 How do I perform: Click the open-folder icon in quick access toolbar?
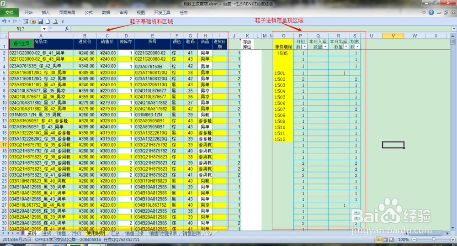point(33,21)
